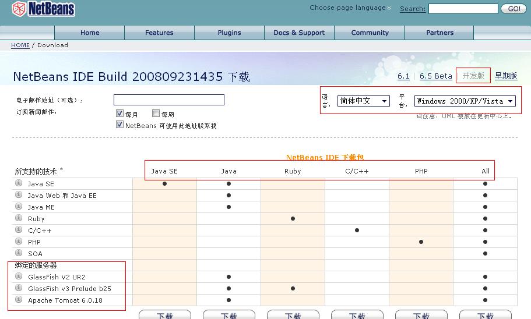
Task: Open info icon for C/C++ row
Action: (x=19, y=230)
